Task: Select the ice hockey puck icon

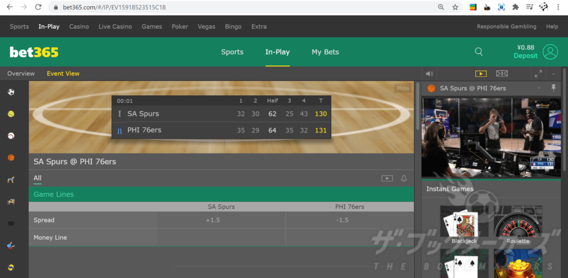Action: [x=11, y=223]
